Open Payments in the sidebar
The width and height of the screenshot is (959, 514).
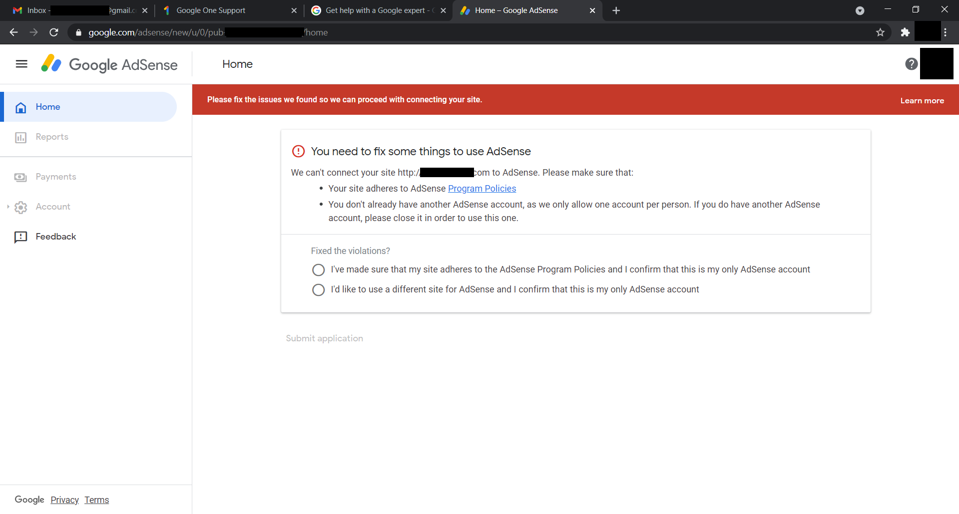[x=56, y=177]
